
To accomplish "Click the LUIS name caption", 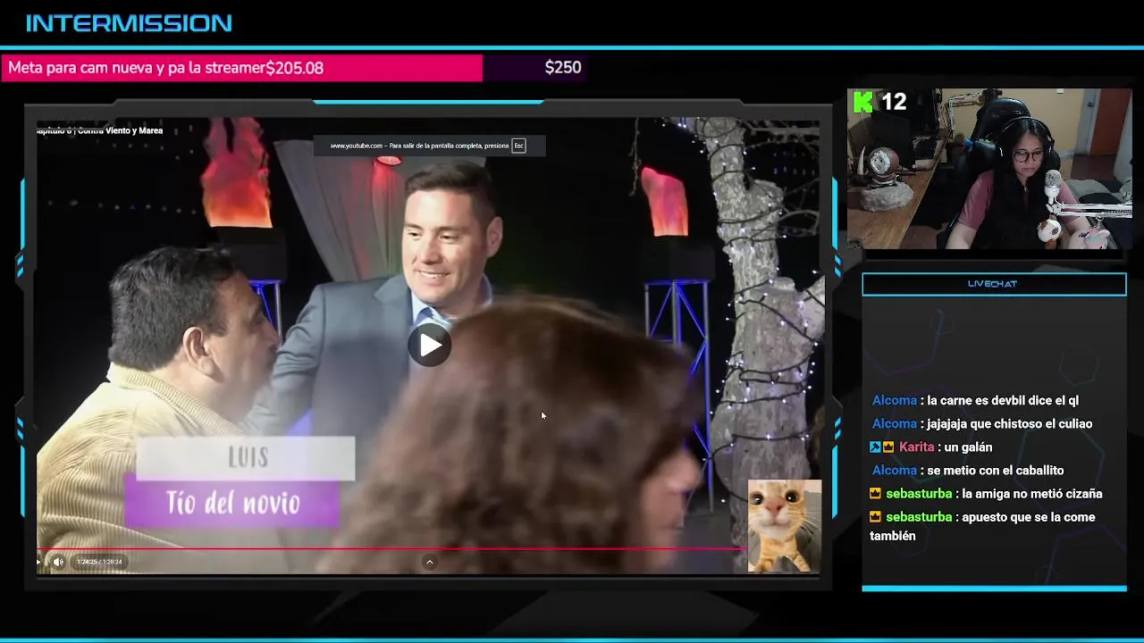I will pos(248,458).
